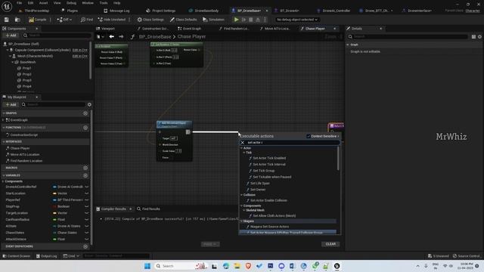This screenshot has height=272, width=484.
Task: Open My Blueprint settings gear
Action: pyautogui.click(x=89, y=104)
